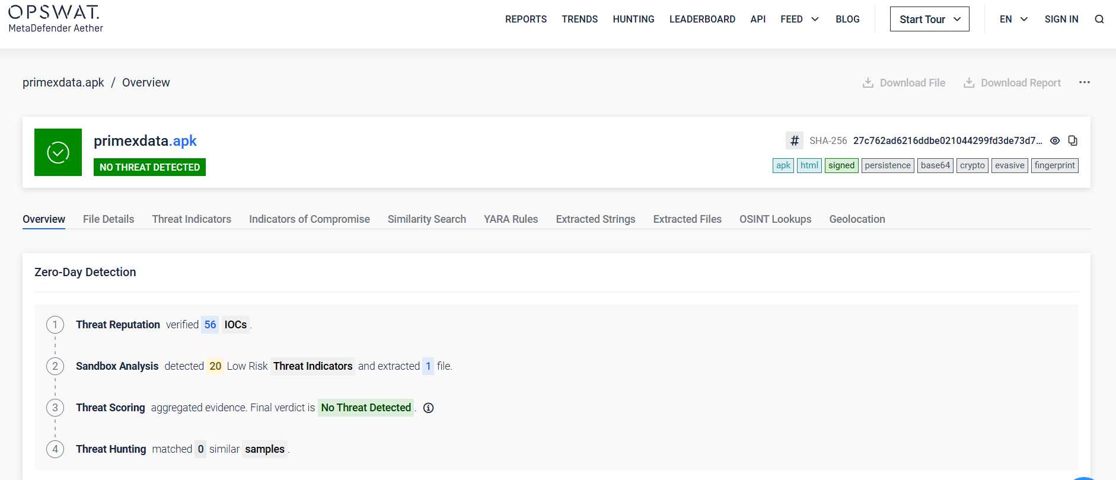Copy the SHA-256 hash to clipboard
This screenshot has width=1116, height=480.
(x=1073, y=140)
